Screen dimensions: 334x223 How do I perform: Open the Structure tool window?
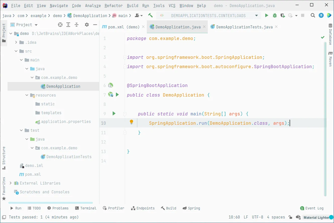coord(4,158)
